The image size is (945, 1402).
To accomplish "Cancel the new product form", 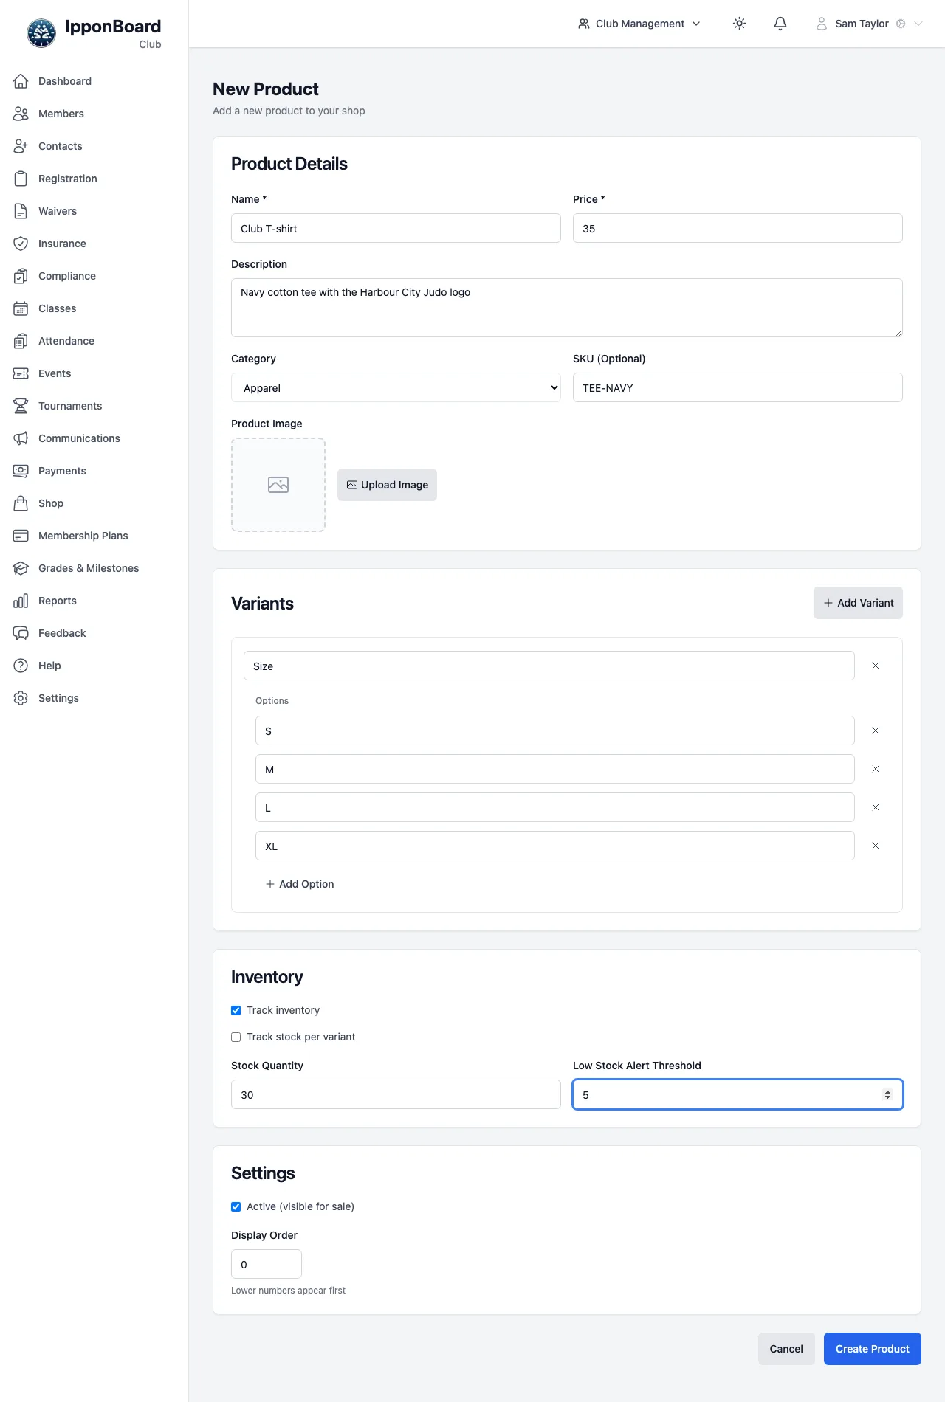I will [x=786, y=1349].
